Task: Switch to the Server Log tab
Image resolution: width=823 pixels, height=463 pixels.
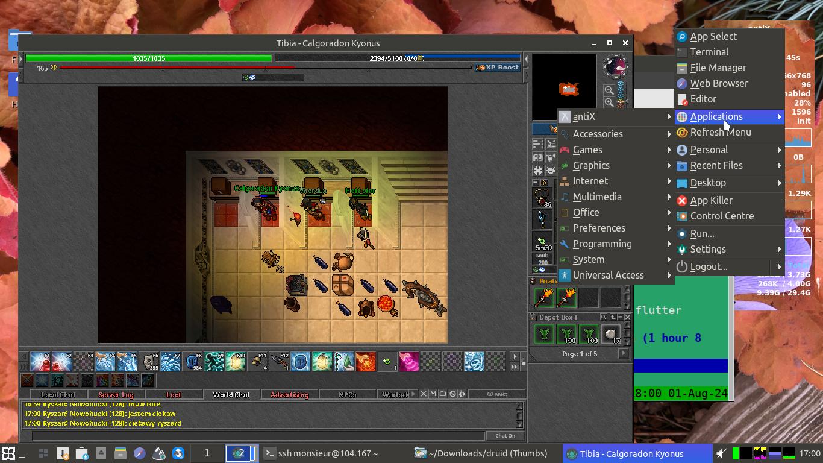Action: pyautogui.click(x=116, y=395)
